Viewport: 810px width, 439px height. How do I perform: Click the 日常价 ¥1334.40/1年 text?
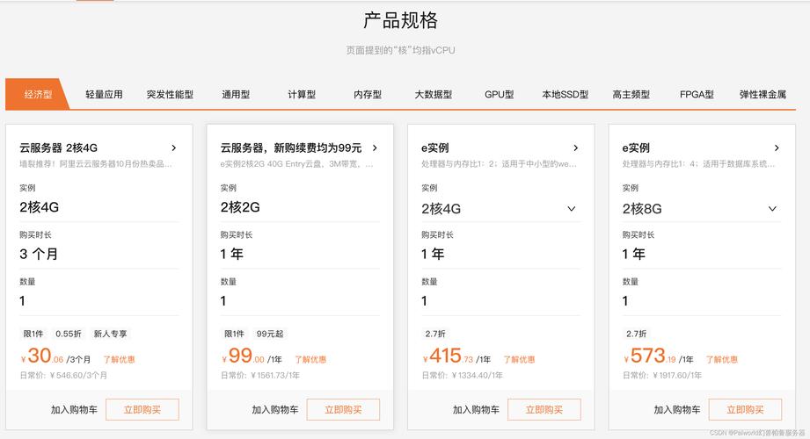(x=462, y=375)
